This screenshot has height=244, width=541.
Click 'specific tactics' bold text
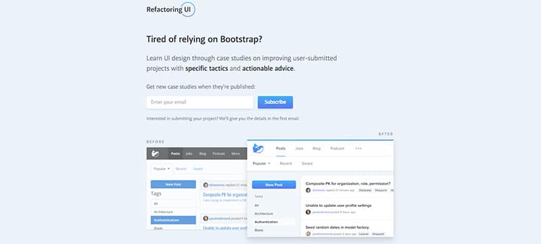click(x=207, y=68)
